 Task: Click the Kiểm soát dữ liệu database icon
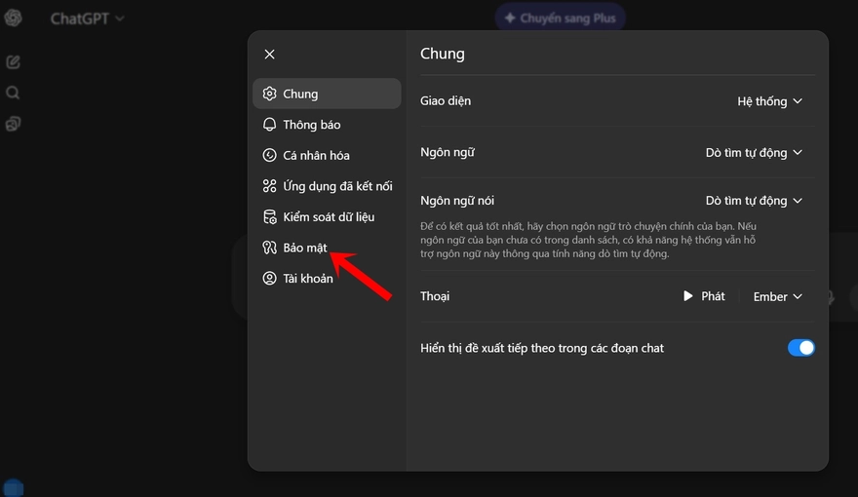tap(270, 216)
